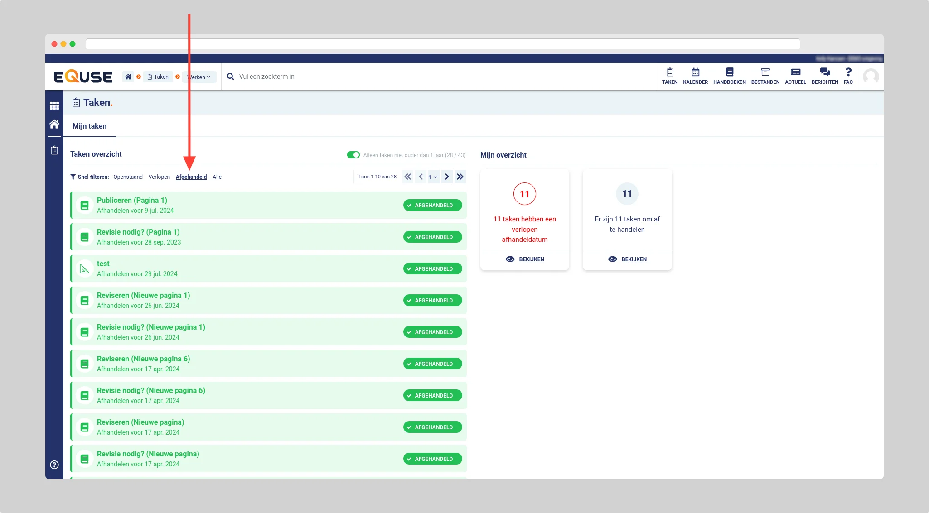Viewport: 929px width, 513px height.
Task: Click the home breadcrumb icon
Action: pos(128,77)
